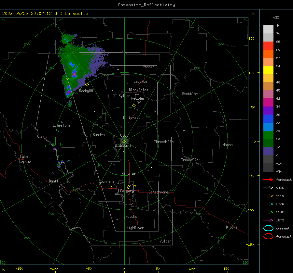Select the green 22JP arrow legend entry

tap(268, 212)
